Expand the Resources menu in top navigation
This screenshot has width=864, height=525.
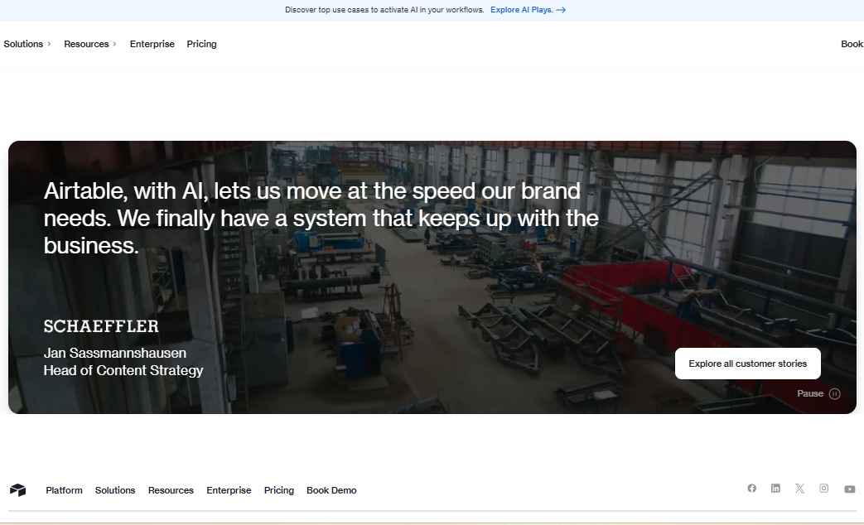click(89, 44)
